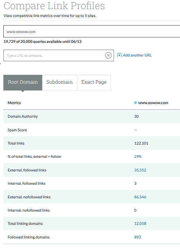
Task: Open the 29% external follow value link
Action: pyautogui.click(x=138, y=156)
